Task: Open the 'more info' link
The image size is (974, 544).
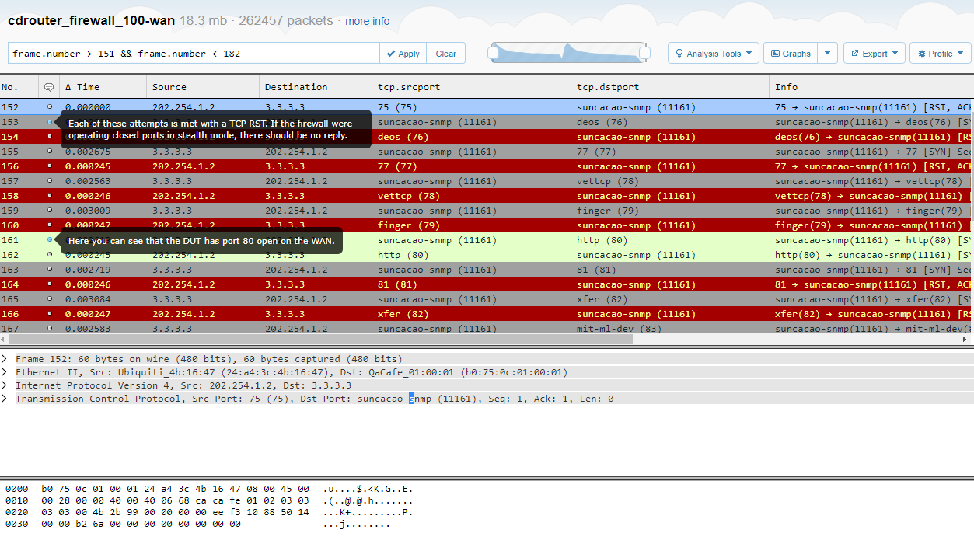Action: (x=368, y=21)
